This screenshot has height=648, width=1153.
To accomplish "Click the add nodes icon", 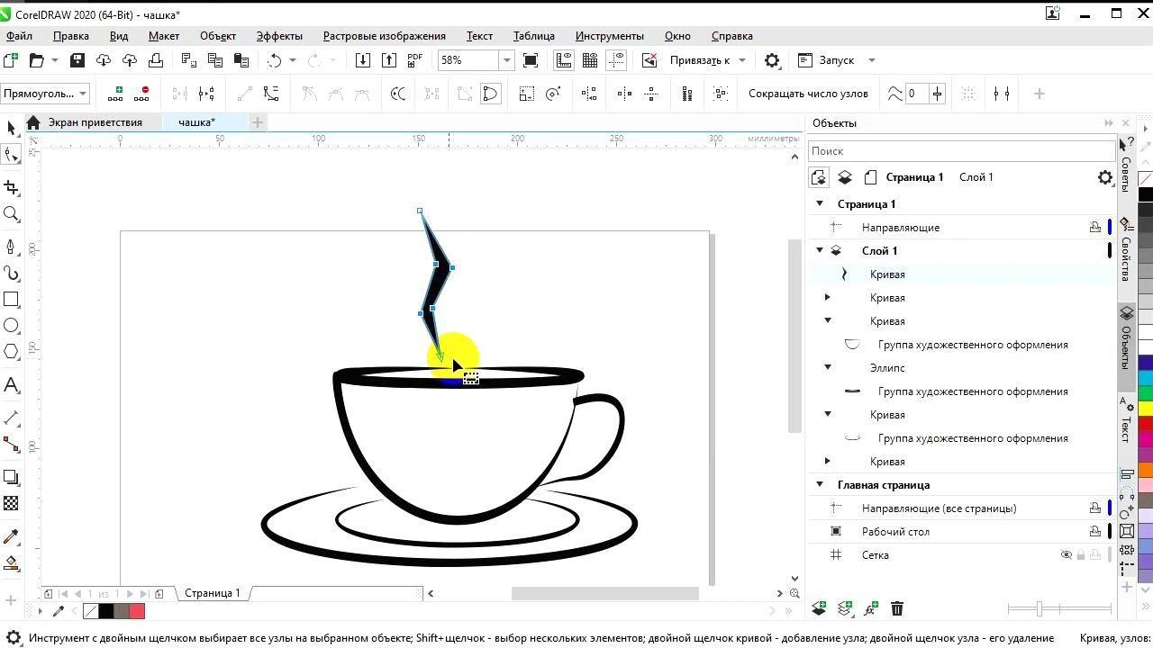I will click(115, 94).
